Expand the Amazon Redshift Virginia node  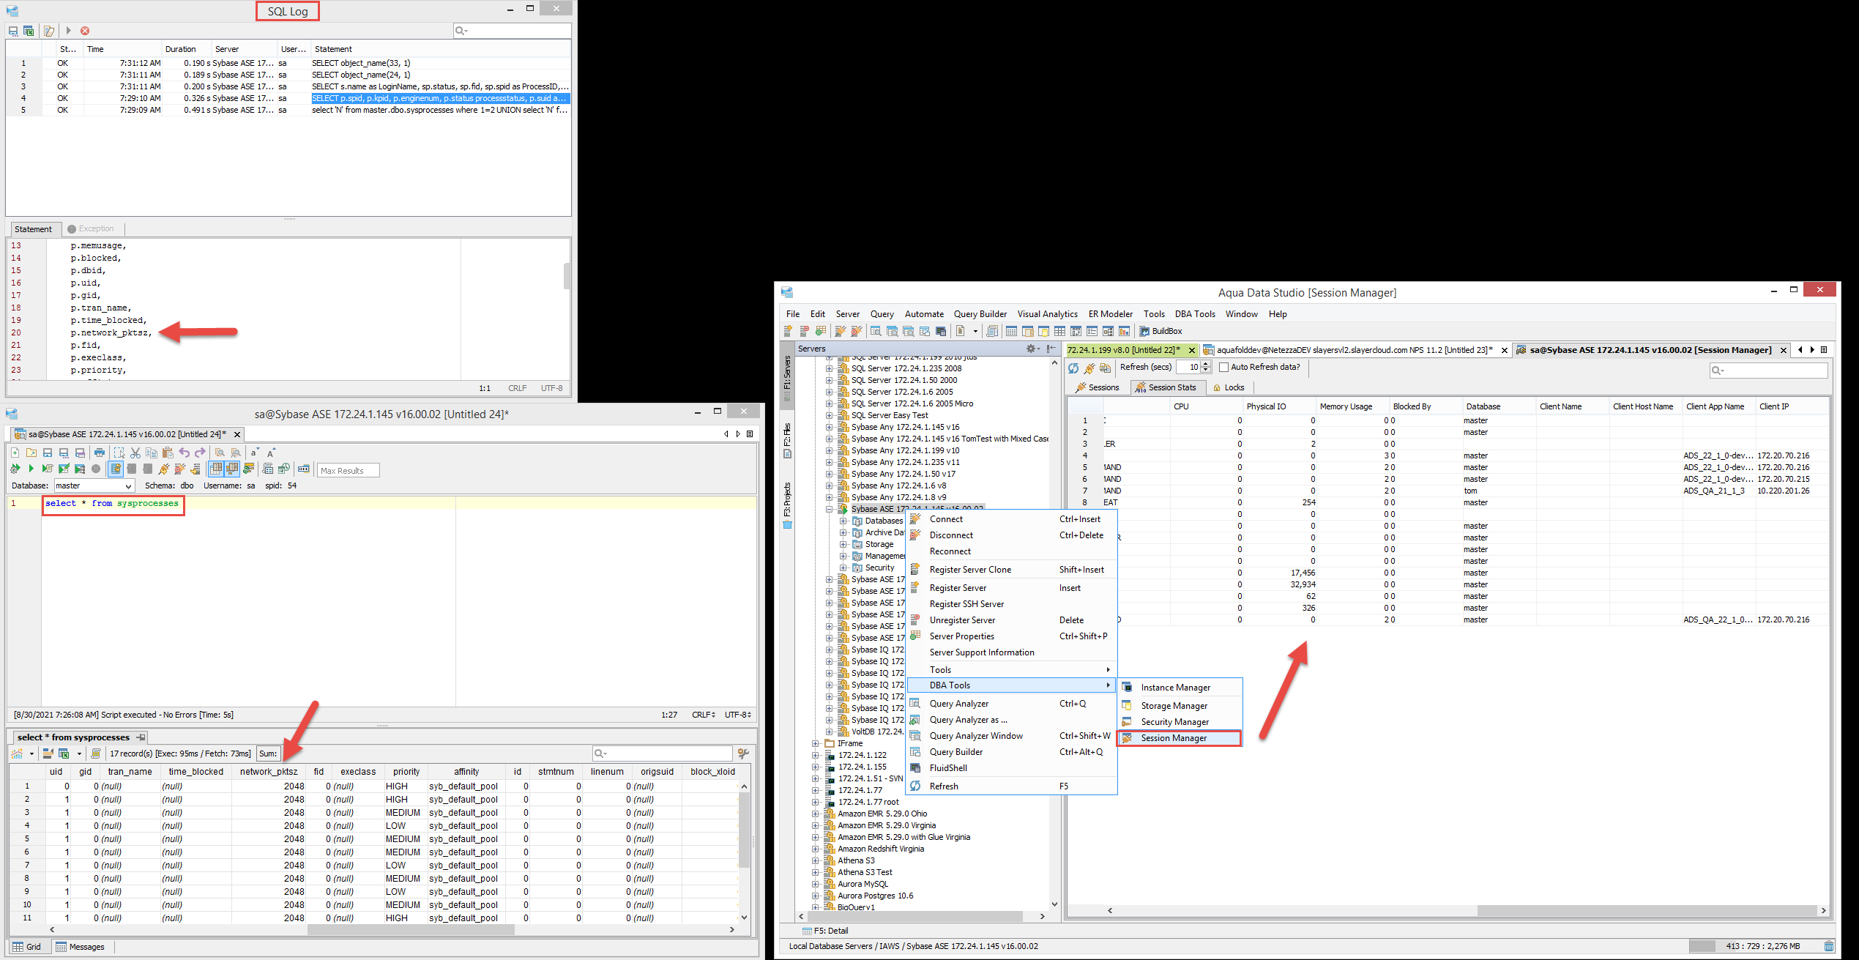pyautogui.click(x=816, y=849)
